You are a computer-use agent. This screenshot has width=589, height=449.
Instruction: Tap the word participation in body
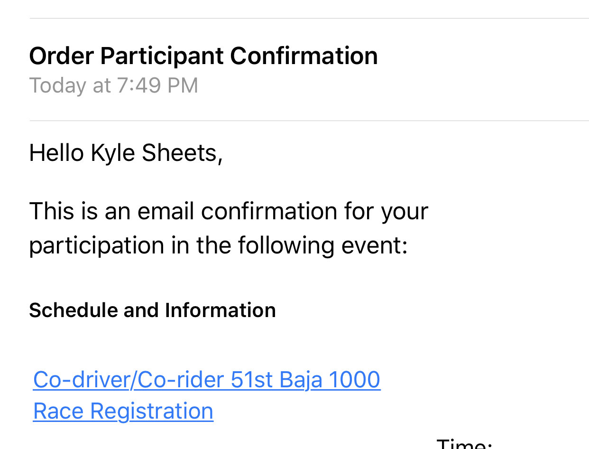pyautogui.click(x=97, y=246)
